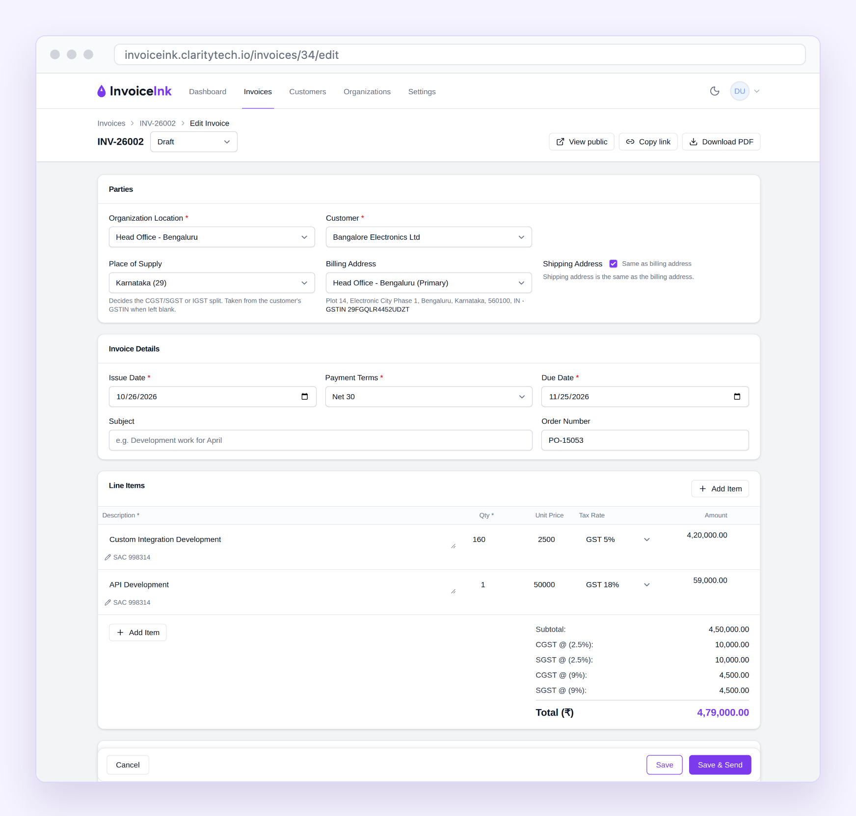
Task: Click the Cancel button
Action: pos(128,765)
